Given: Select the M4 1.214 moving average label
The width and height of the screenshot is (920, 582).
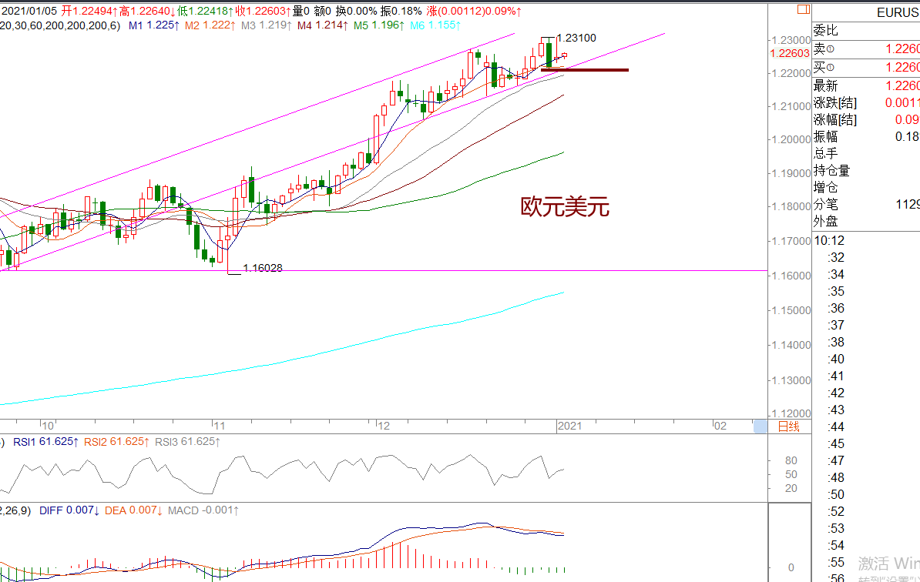Looking at the screenshot, I should [323, 25].
